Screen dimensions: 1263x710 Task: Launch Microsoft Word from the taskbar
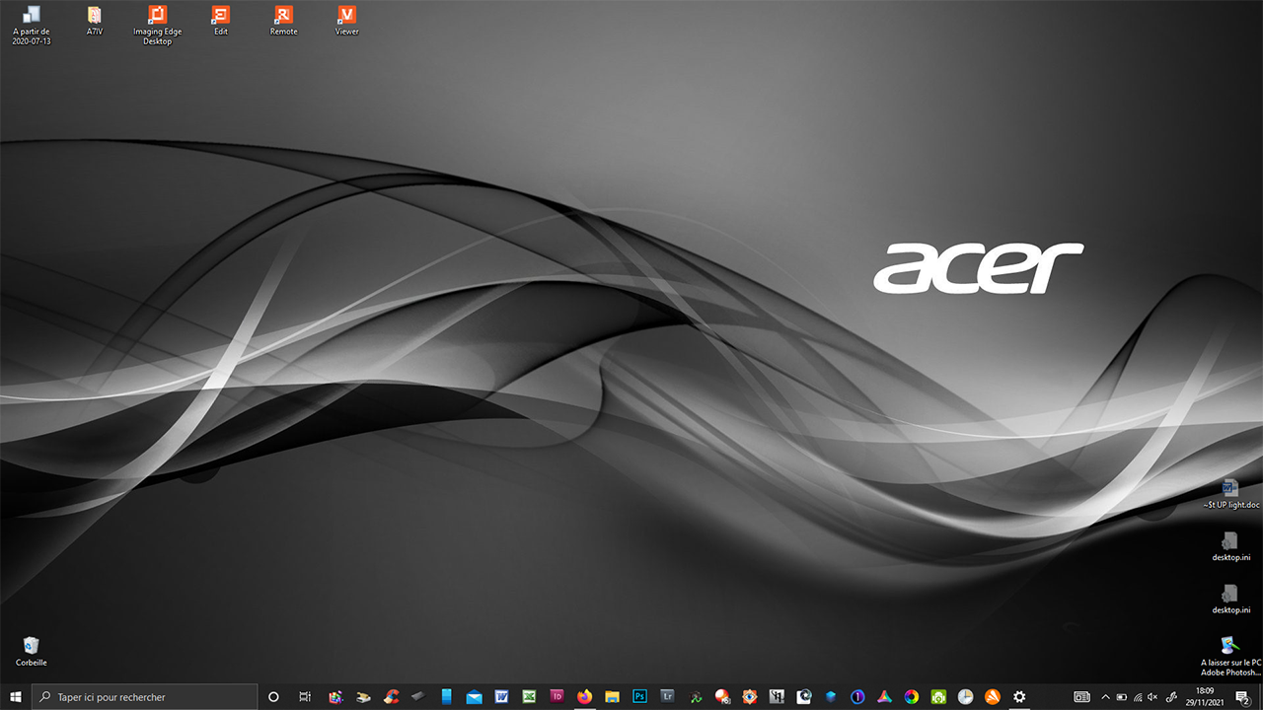point(501,697)
